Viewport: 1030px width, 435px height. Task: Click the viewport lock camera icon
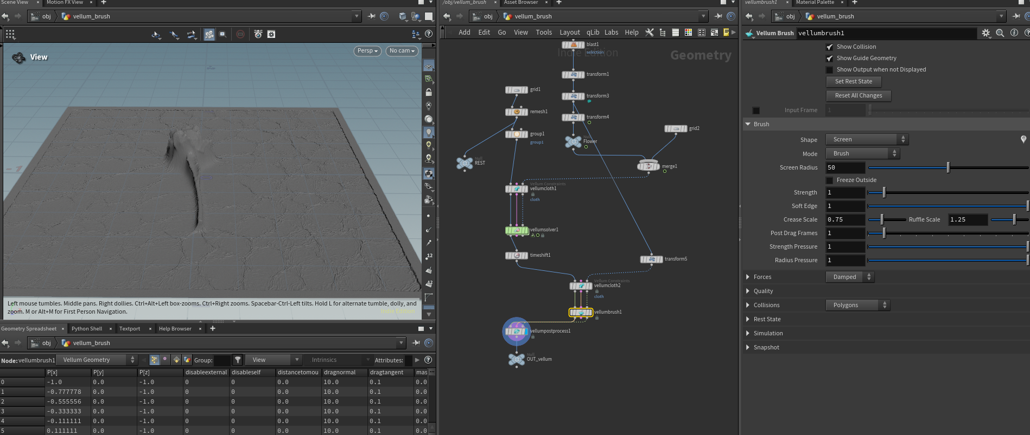click(x=429, y=93)
